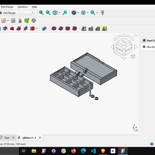This screenshot has width=155, height=155.
Task: Create a MultiTransform feature
Action: point(105,28)
